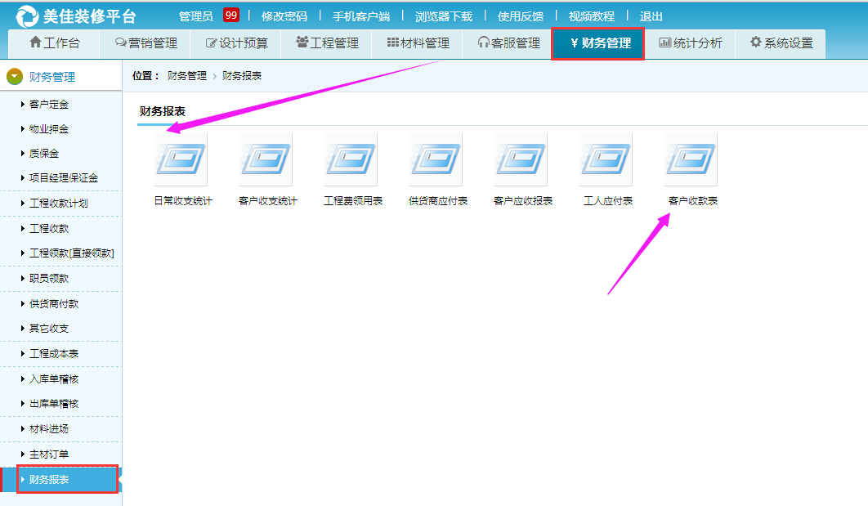
Task: Open the 工程费领用表 report icon
Action: point(351,160)
